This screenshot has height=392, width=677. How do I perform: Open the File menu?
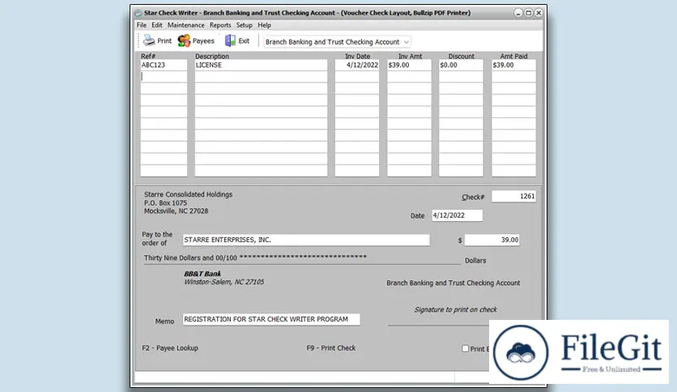141,25
